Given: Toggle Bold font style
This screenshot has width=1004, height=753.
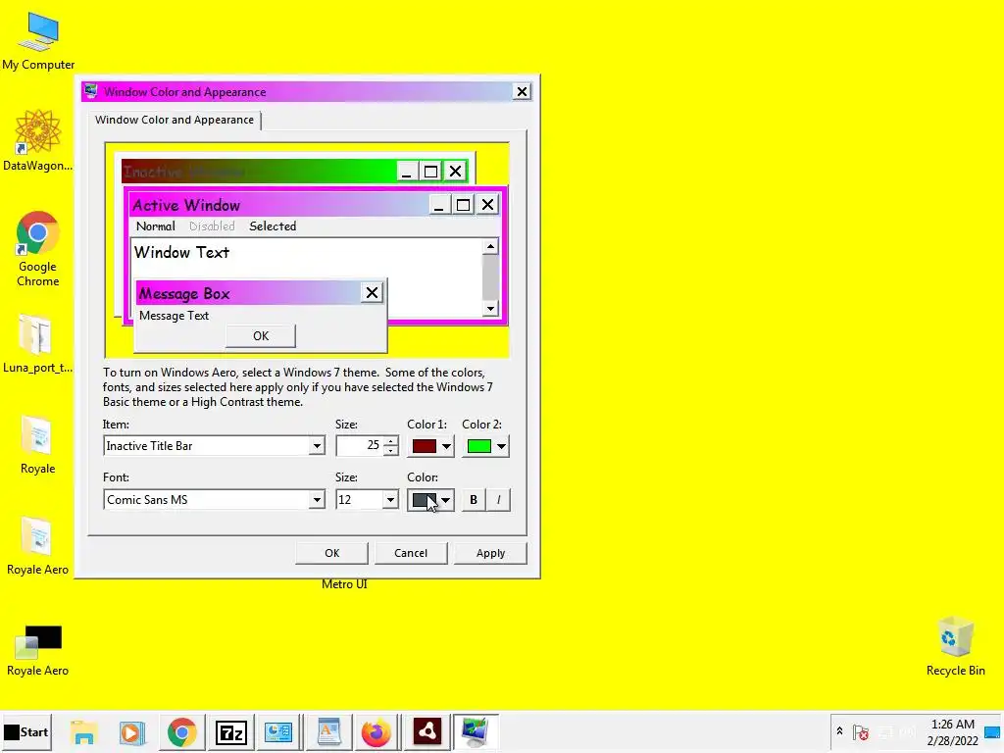Looking at the screenshot, I should pyautogui.click(x=474, y=500).
